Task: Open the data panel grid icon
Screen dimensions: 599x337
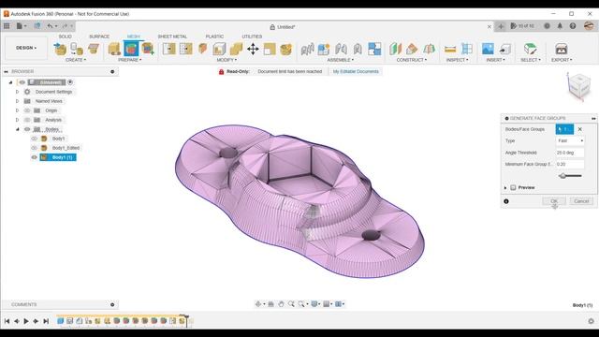Action: pos(7,26)
